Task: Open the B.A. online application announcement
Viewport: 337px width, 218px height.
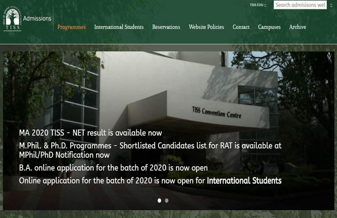Action: tap(113, 168)
